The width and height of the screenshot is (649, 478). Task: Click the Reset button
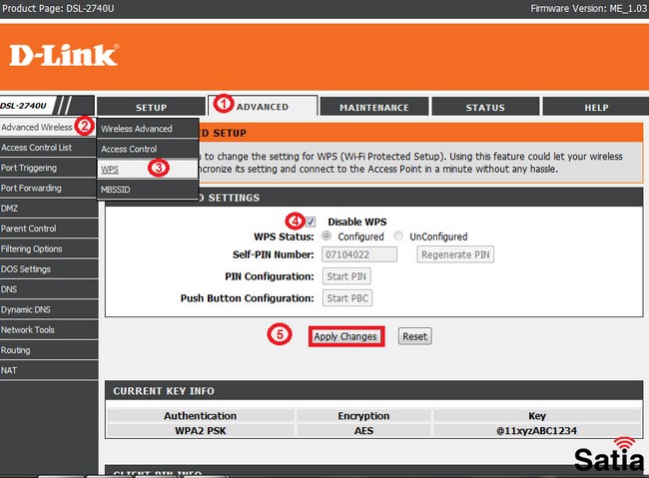pyautogui.click(x=415, y=336)
